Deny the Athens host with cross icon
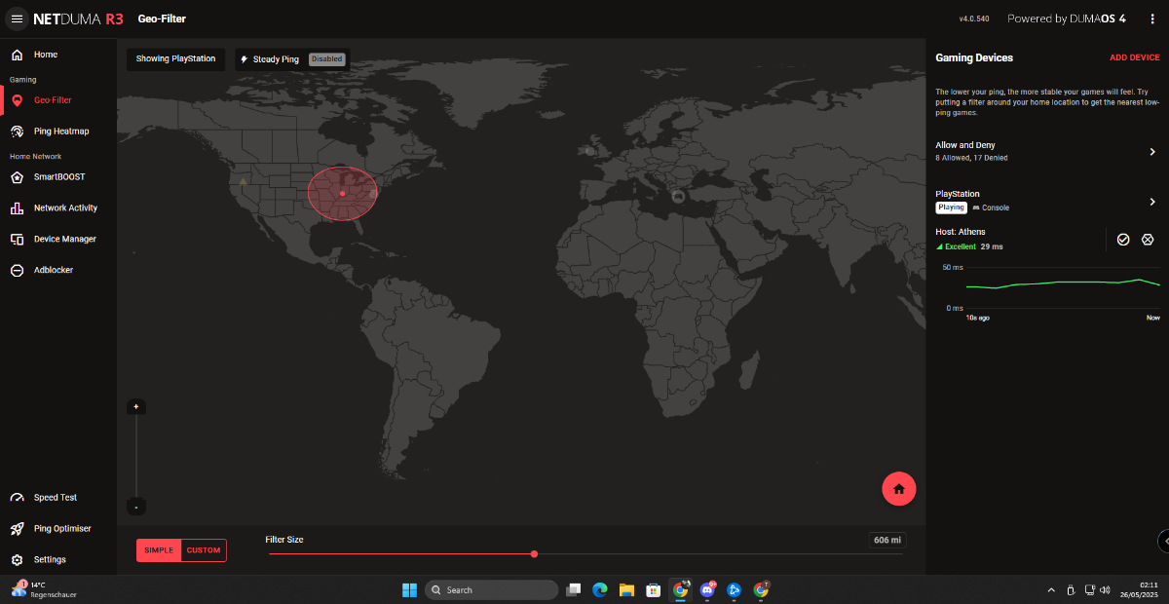The image size is (1169, 604). click(1148, 240)
